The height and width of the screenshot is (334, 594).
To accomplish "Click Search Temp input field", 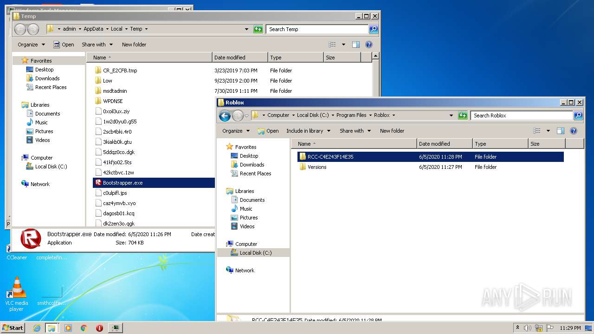I will (317, 29).
